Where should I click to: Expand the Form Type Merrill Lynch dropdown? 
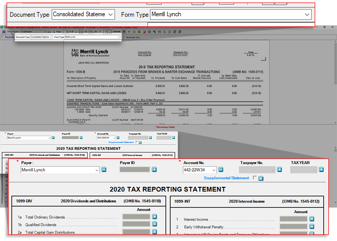(307, 15)
